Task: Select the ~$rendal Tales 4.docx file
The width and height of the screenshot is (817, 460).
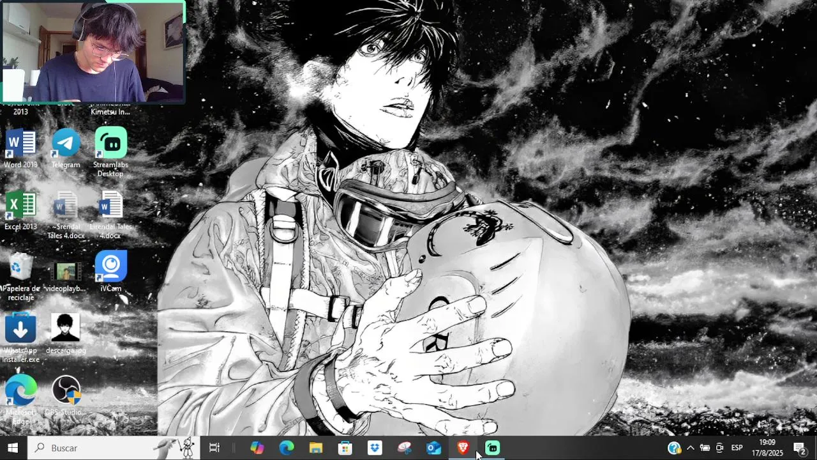Action: 66,215
